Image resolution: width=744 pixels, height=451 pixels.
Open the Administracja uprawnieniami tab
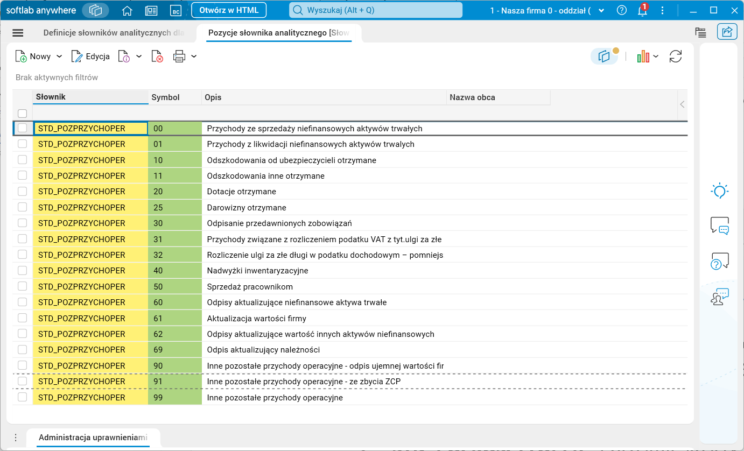tap(93, 438)
